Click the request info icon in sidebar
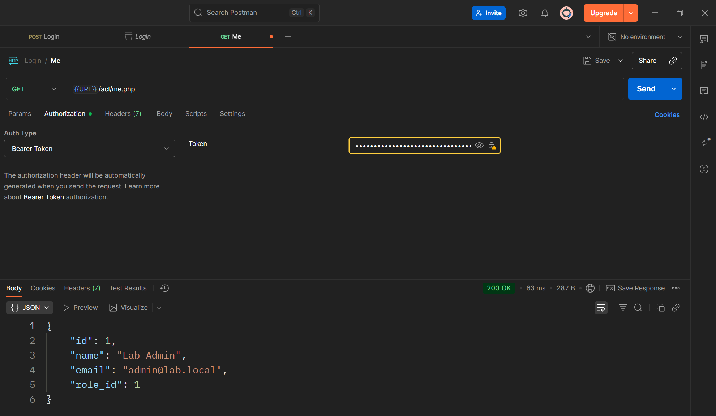The width and height of the screenshot is (716, 416). click(704, 169)
